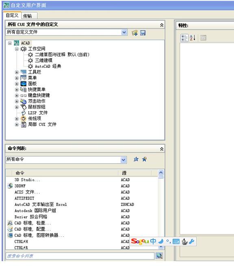Expand the 工具栏 tree node
This screenshot has height=266, width=234.
point(17,72)
